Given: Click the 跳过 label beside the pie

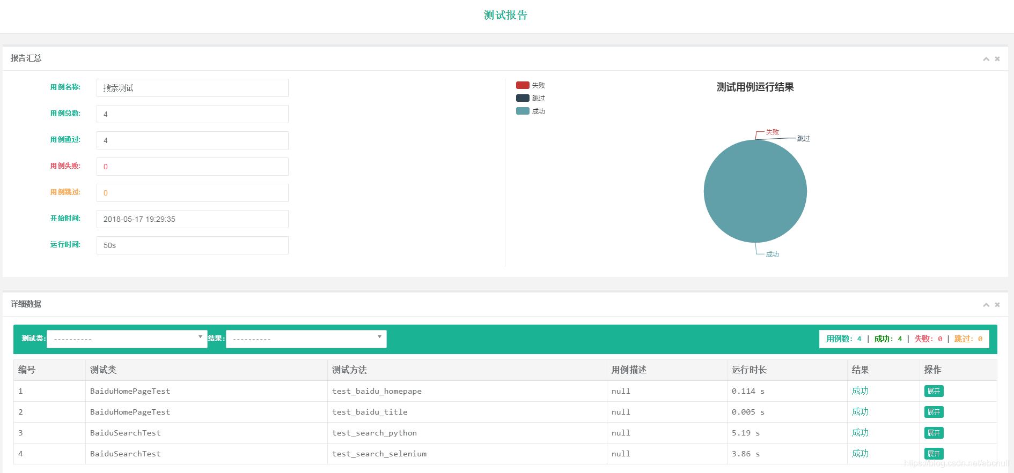Looking at the screenshot, I should coord(803,139).
